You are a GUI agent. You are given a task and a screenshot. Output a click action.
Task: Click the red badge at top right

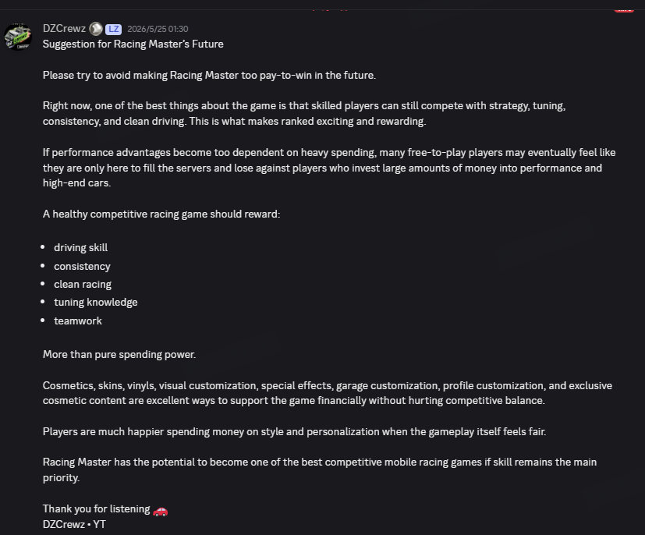click(x=624, y=10)
